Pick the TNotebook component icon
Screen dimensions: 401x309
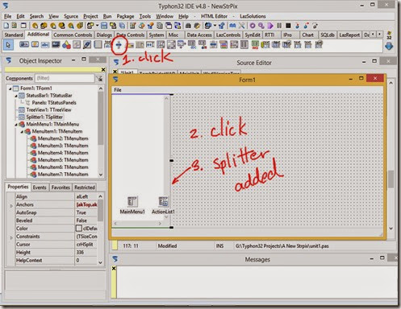98,44
